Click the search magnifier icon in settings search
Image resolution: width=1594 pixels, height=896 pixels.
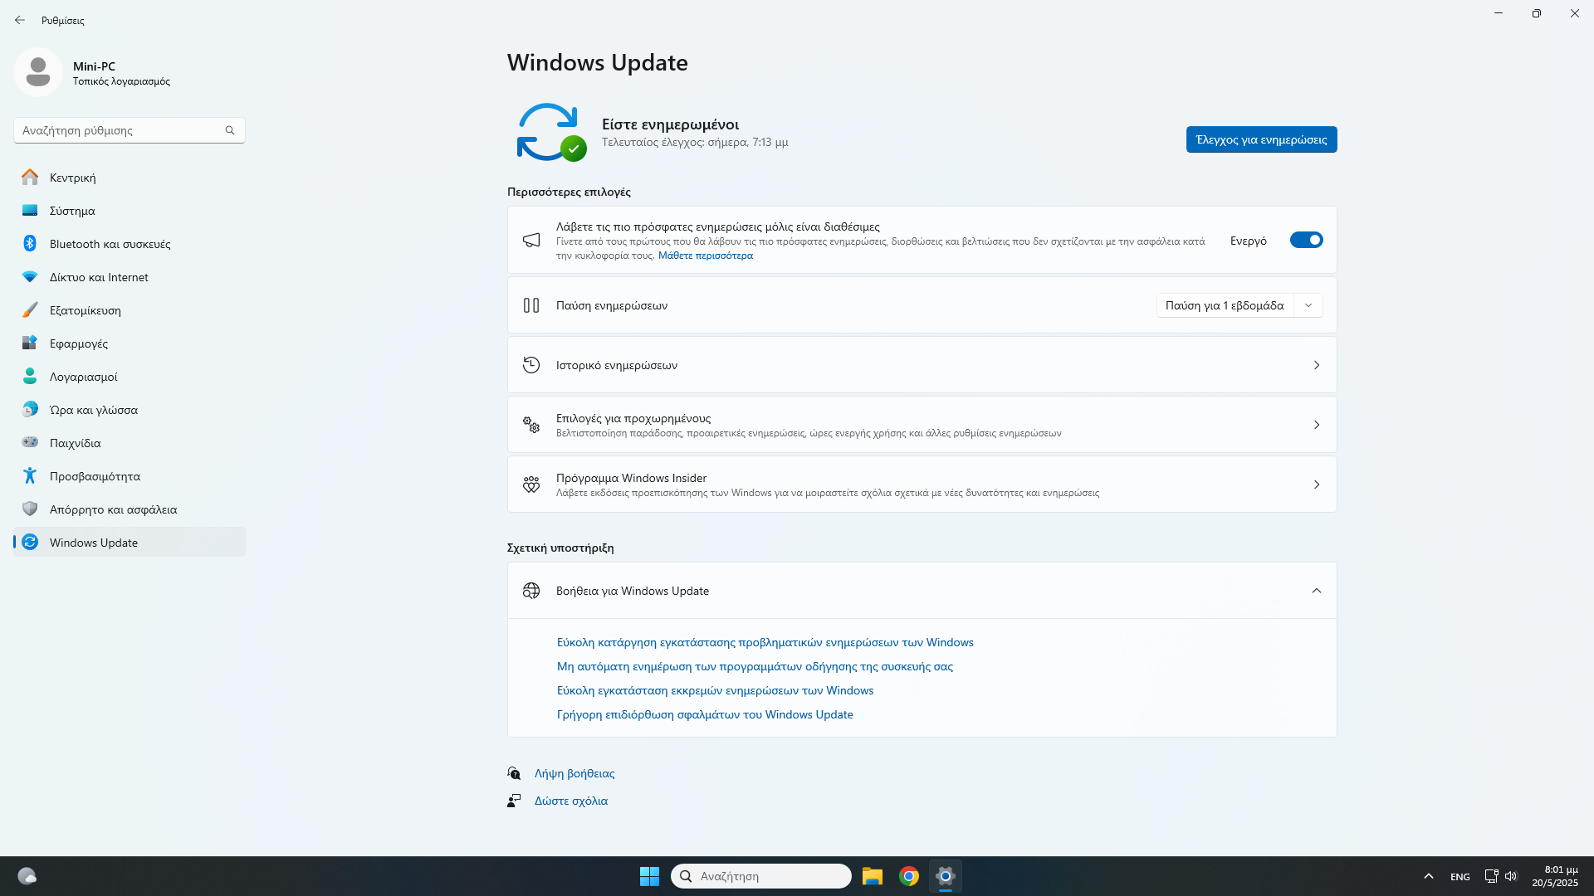230,130
